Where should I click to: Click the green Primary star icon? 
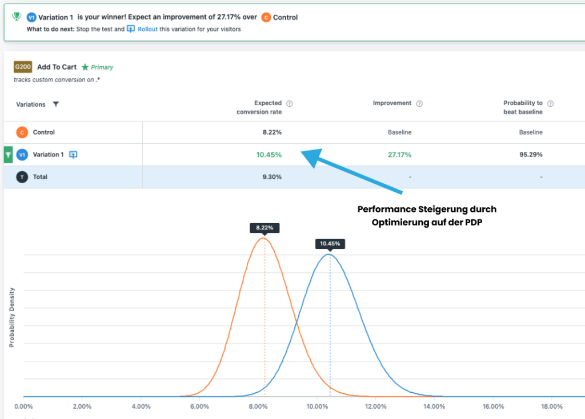85,67
